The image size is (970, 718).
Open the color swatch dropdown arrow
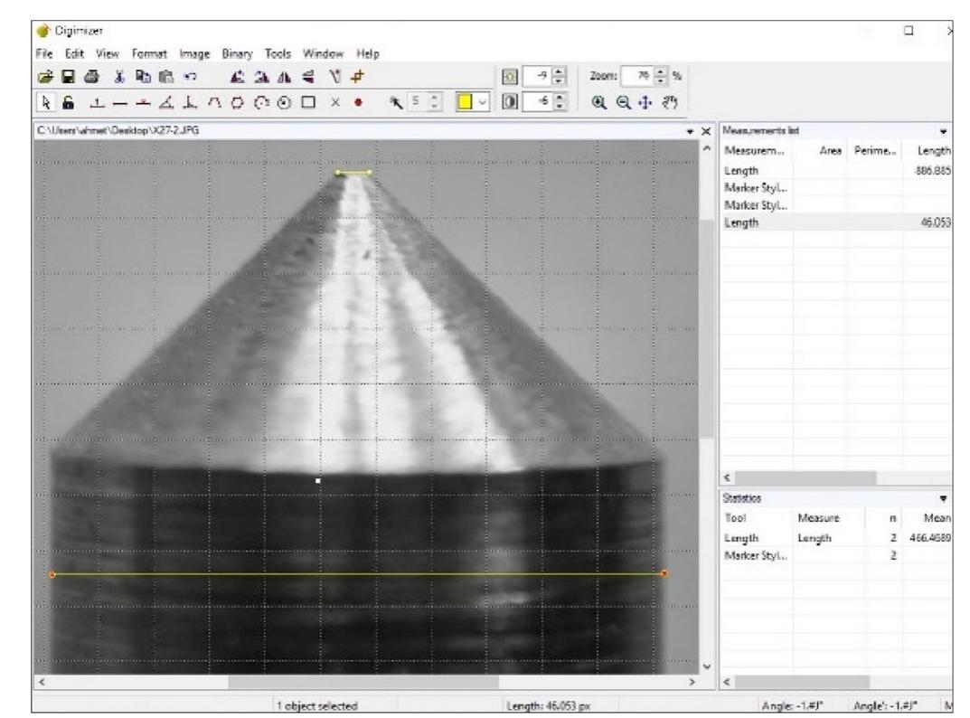(483, 102)
